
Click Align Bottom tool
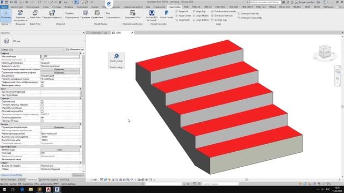tap(200, 20)
